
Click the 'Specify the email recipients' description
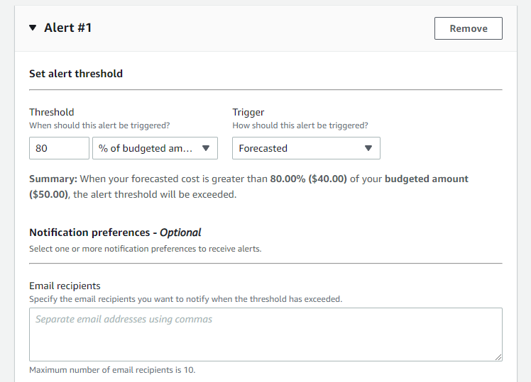(x=185, y=299)
